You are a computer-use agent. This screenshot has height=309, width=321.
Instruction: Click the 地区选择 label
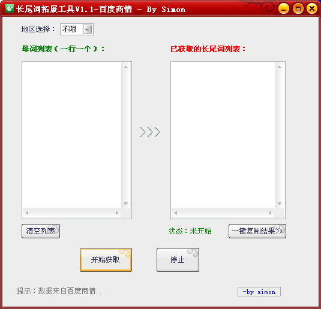[x=38, y=29]
